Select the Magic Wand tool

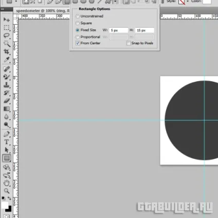7,44
